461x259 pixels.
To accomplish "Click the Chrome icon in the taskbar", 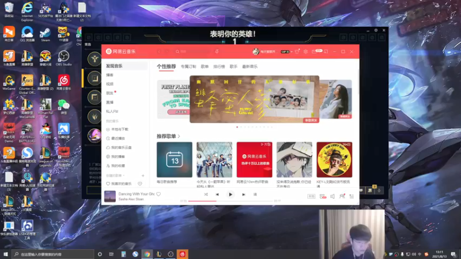I will coord(147,254).
